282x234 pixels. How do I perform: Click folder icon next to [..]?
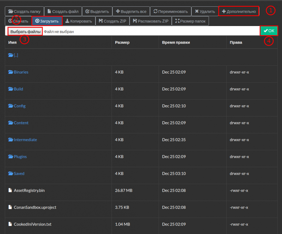pos(11,55)
